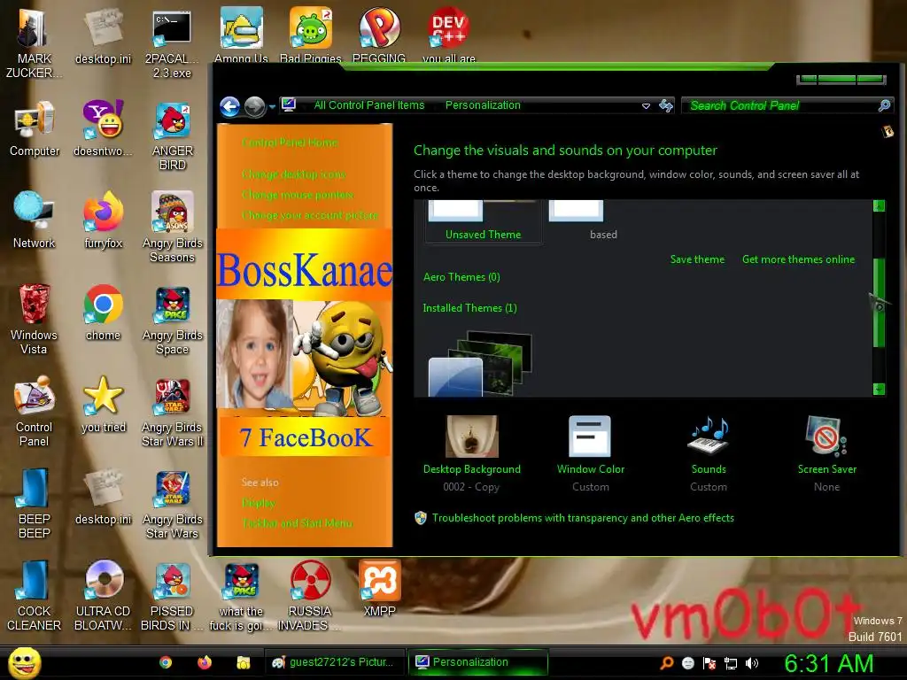
Task: Select the 2PACAL 2.3.exe desktop icon
Action: [x=172, y=43]
